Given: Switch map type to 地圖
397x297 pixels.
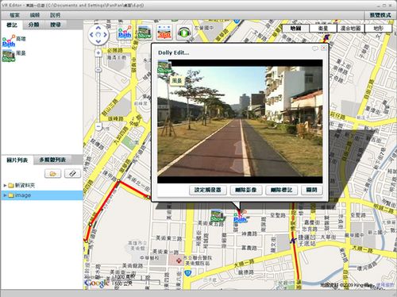Looking at the screenshot, I should click(295, 28).
